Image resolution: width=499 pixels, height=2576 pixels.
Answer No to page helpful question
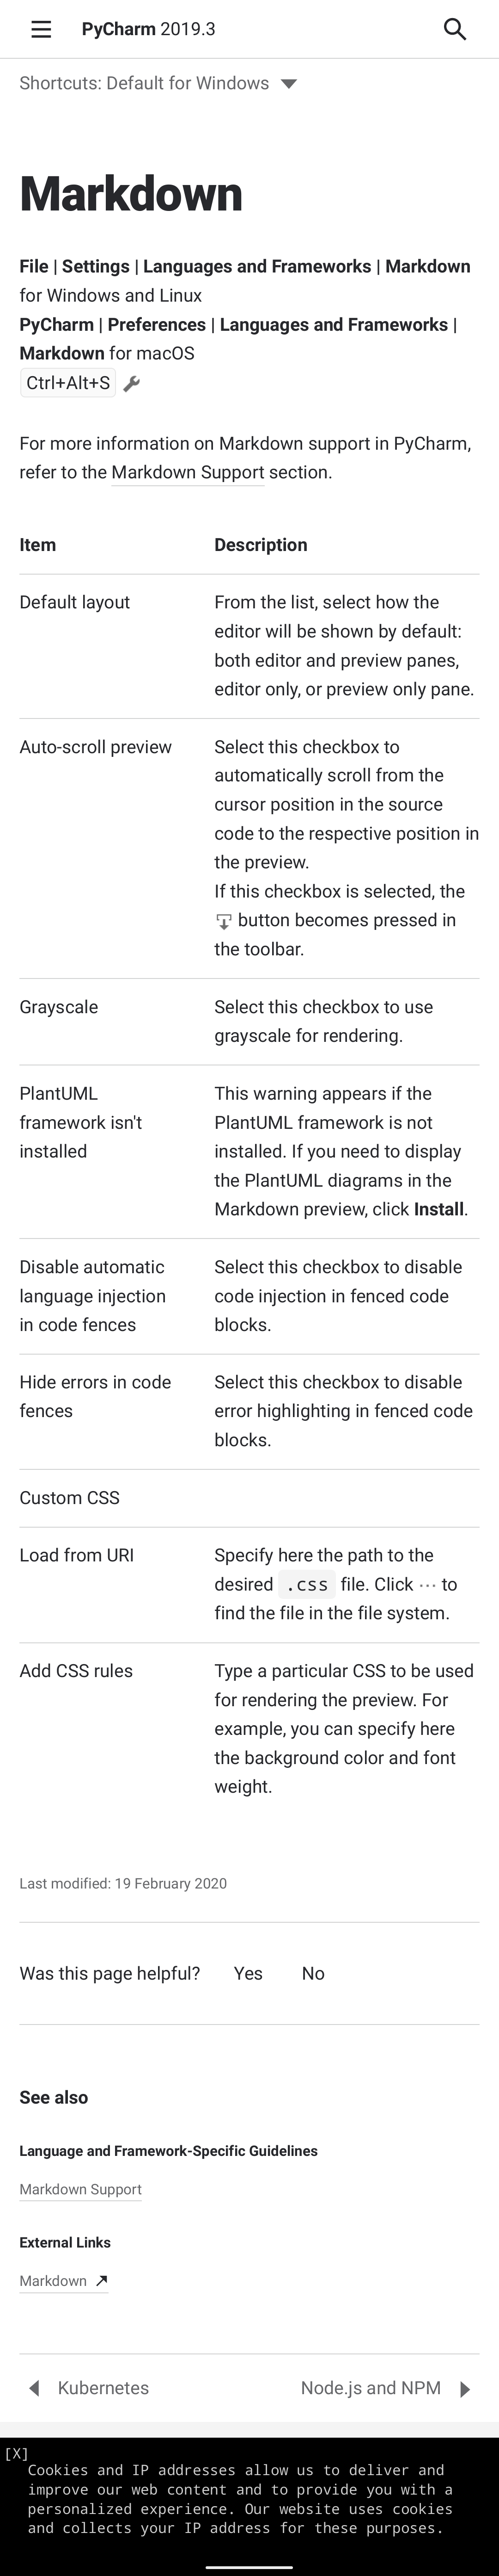tap(313, 1974)
